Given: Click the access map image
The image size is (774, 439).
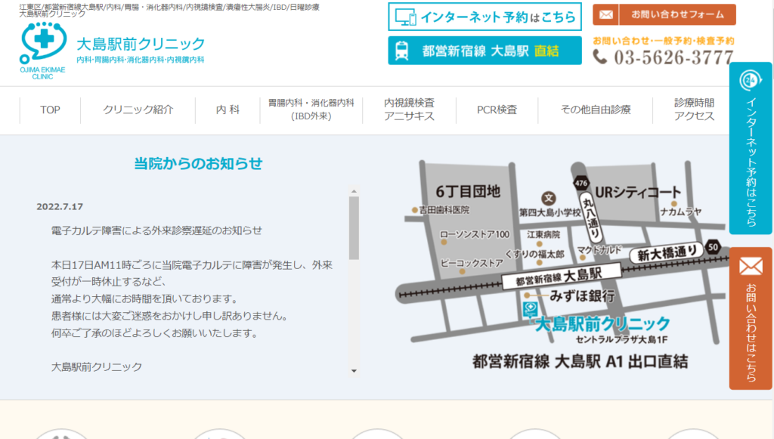Looking at the screenshot, I should coord(562,264).
